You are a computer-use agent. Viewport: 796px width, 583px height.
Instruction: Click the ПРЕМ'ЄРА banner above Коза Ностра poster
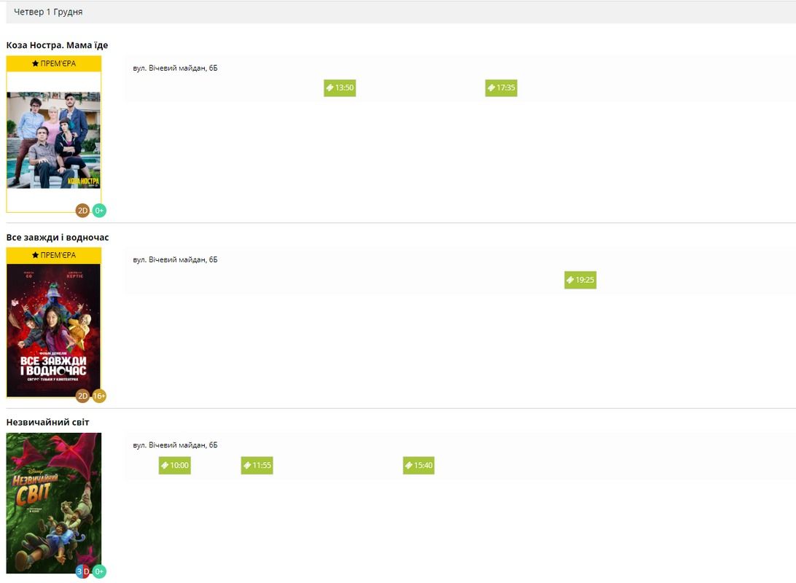[54, 63]
